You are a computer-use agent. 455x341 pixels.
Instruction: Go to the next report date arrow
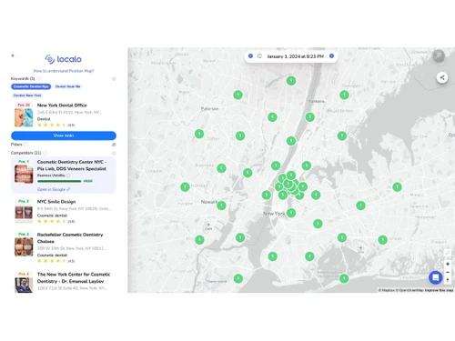coord(331,56)
